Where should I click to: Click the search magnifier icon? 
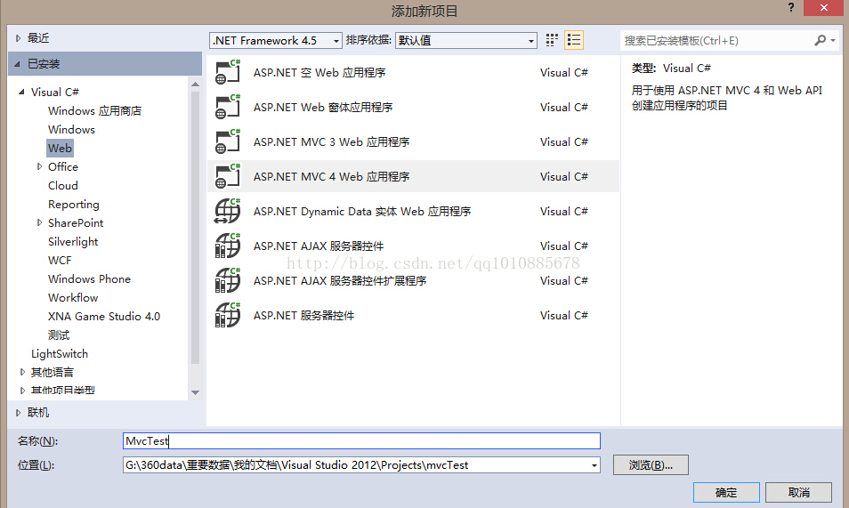tap(821, 41)
